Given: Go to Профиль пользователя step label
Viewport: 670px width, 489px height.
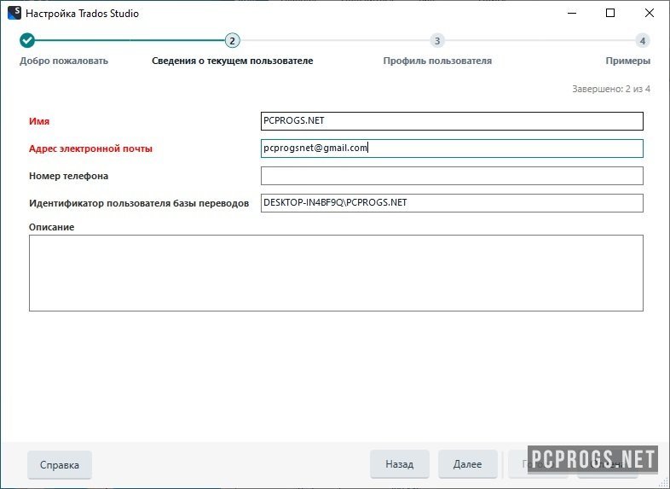Looking at the screenshot, I should pos(437,61).
